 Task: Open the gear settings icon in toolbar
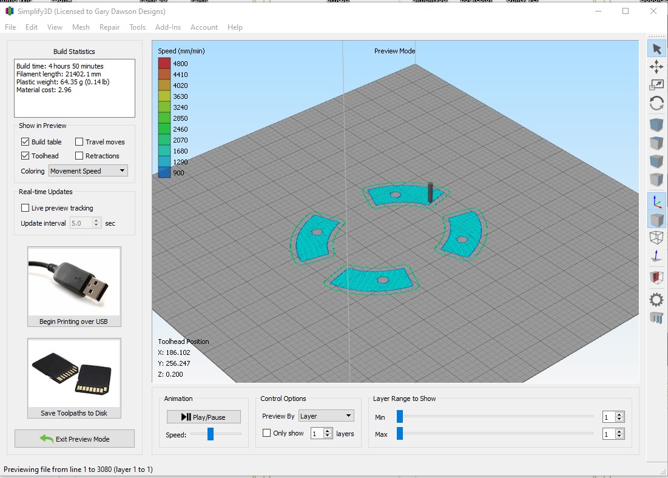656,300
